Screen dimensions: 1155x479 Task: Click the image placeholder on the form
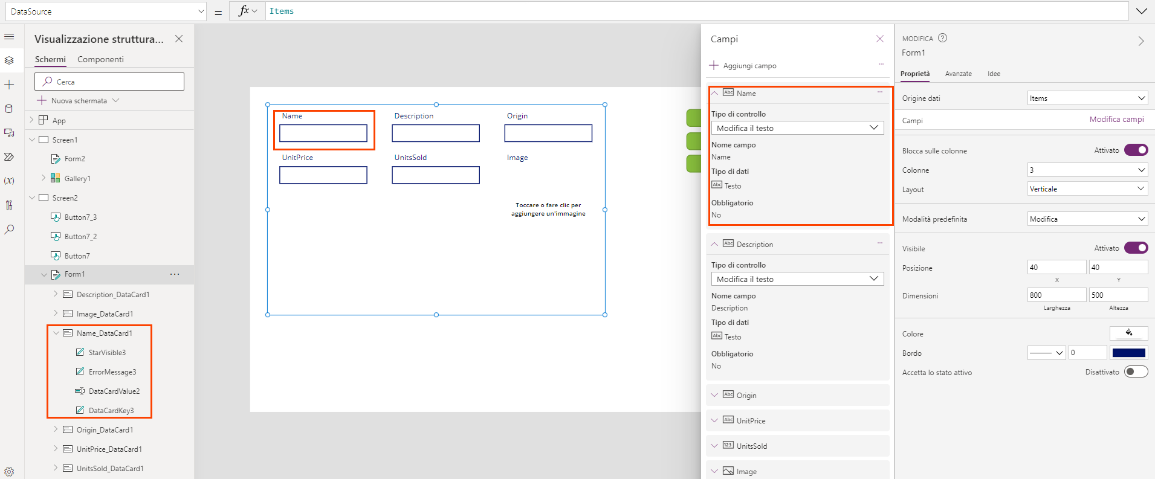pos(548,209)
